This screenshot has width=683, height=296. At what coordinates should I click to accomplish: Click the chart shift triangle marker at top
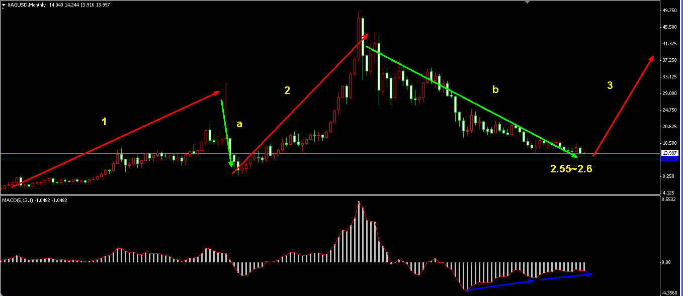[527, 2]
